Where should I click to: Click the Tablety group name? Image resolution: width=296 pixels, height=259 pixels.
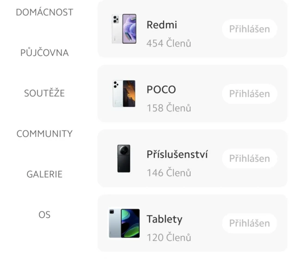click(165, 219)
